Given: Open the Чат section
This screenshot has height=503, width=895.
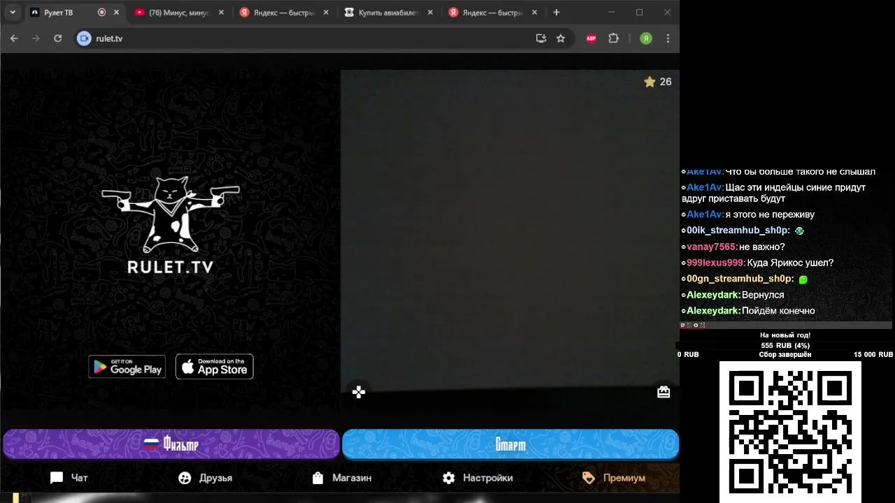Looking at the screenshot, I should tap(69, 478).
